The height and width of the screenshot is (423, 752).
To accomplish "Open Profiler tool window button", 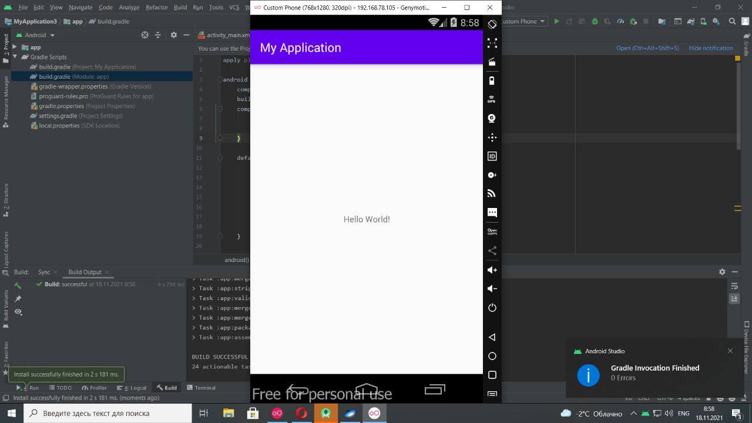I will (x=95, y=388).
